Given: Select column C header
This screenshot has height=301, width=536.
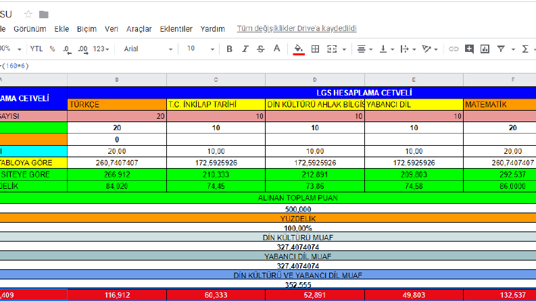Looking at the screenshot, I should click(x=216, y=80).
